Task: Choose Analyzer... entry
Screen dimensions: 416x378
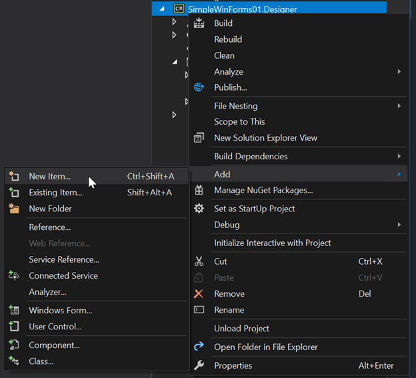Action: 96,292
